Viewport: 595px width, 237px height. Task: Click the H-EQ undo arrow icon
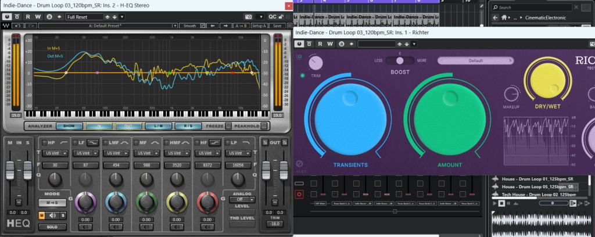pos(18,26)
